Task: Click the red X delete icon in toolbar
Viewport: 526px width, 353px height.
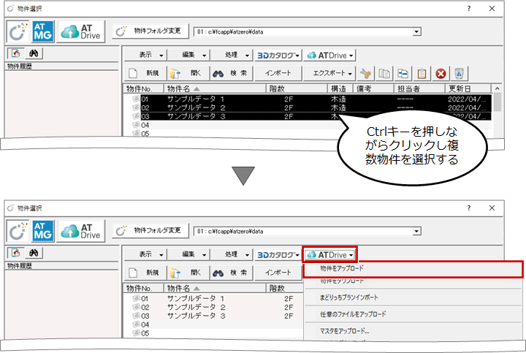Action: tap(441, 73)
